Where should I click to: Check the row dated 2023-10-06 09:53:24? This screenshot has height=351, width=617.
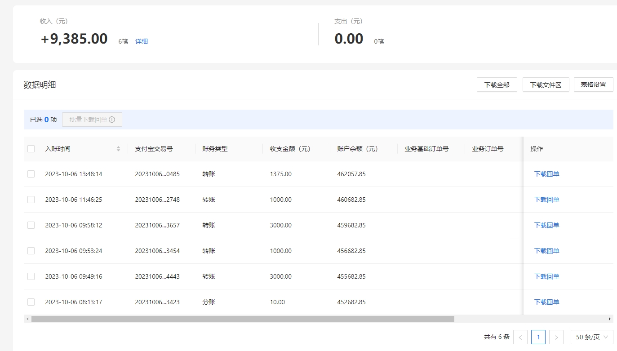31,251
